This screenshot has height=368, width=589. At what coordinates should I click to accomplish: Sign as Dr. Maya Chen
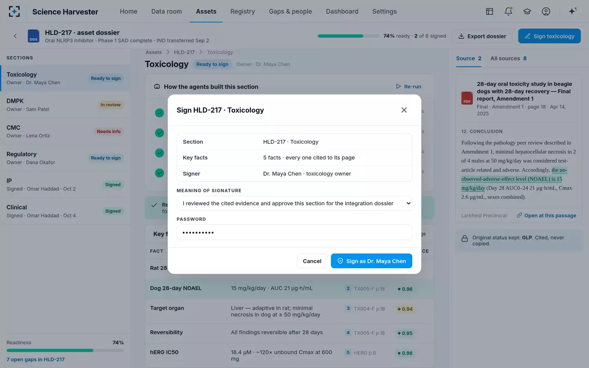point(371,261)
